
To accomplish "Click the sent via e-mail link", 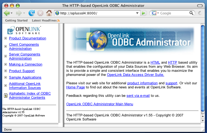I will click(x=138, y=95).
